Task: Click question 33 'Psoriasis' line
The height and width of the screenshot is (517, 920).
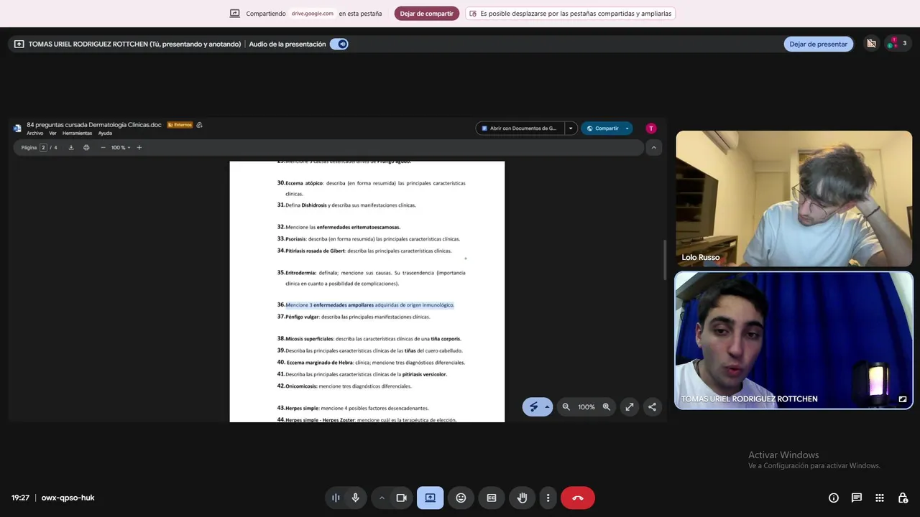Action: tap(368, 239)
